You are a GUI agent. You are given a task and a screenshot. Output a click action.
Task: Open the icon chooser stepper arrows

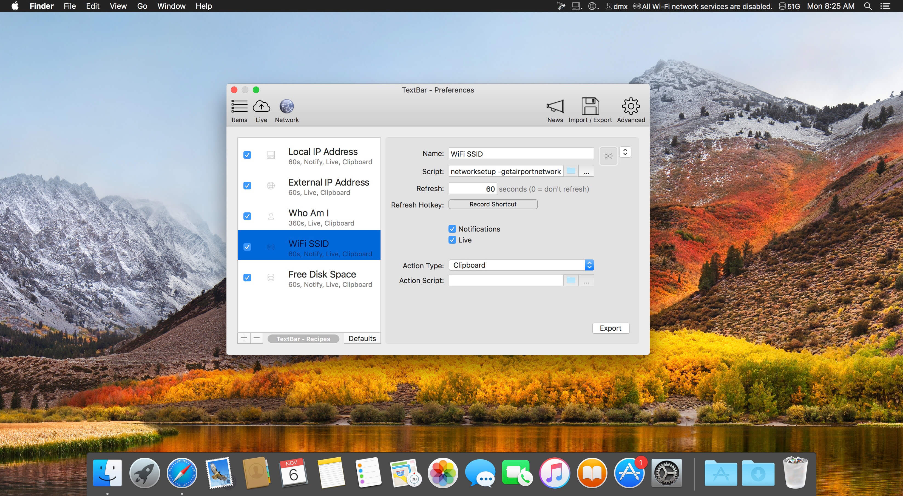point(625,152)
